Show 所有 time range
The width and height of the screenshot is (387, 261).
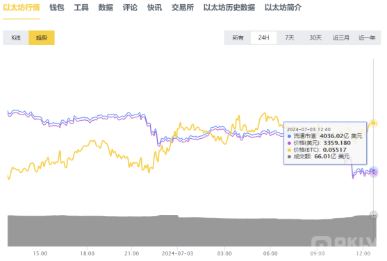[238, 37]
